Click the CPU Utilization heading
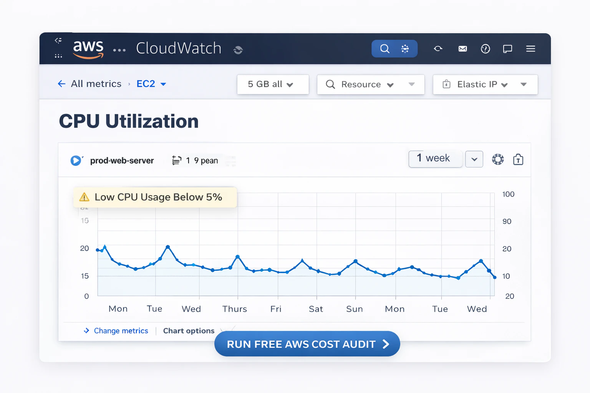This screenshot has height=393, width=590. pyautogui.click(x=129, y=121)
